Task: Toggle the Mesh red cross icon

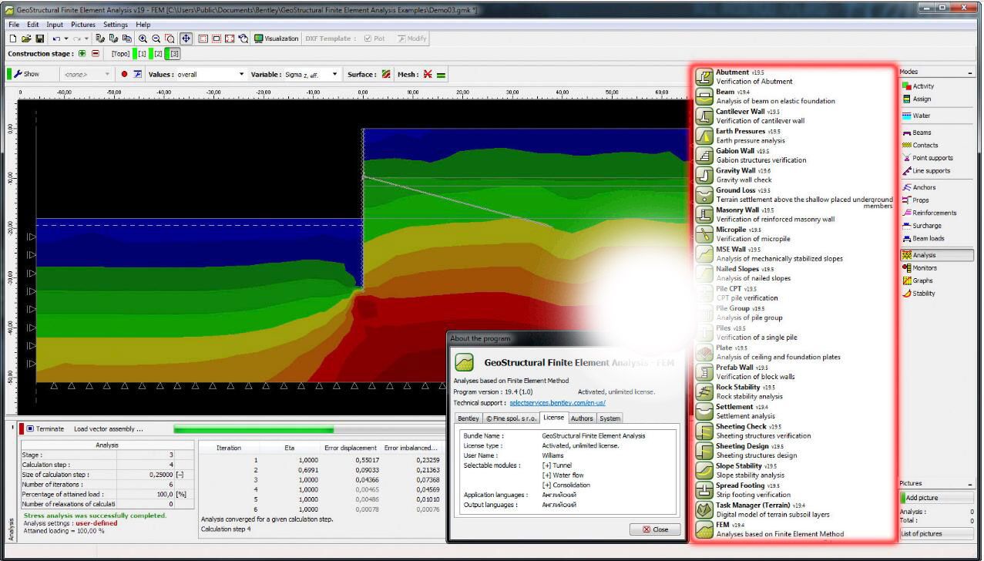Action: [428, 75]
